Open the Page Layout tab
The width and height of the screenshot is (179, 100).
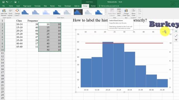point(27,6)
